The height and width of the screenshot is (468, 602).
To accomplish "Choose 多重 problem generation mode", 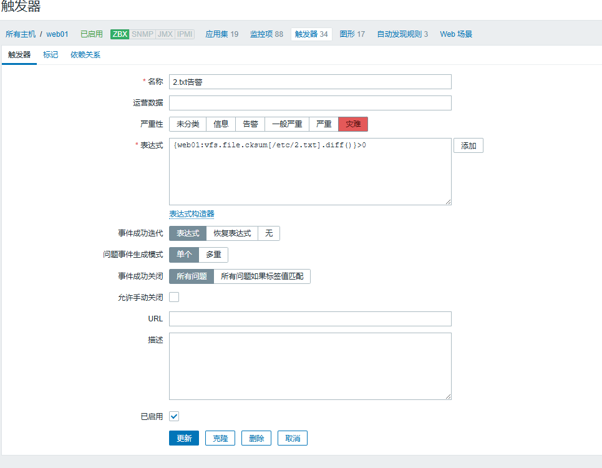I will (213, 255).
